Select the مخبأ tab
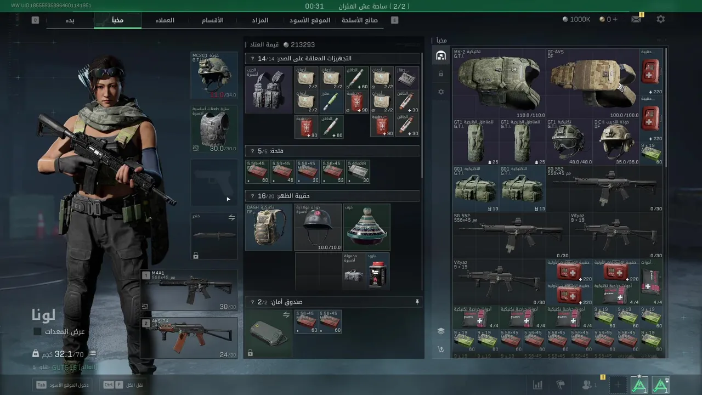 pos(117,20)
